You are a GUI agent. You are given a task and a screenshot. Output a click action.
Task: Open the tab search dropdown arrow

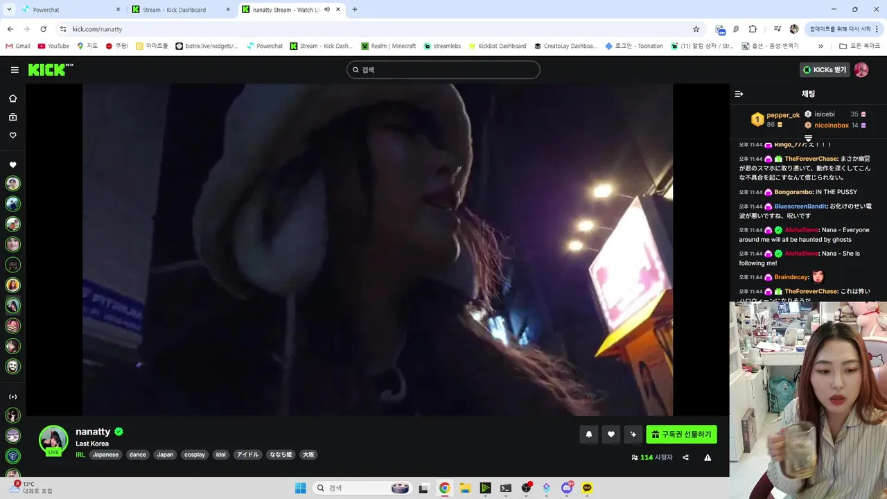(x=9, y=10)
